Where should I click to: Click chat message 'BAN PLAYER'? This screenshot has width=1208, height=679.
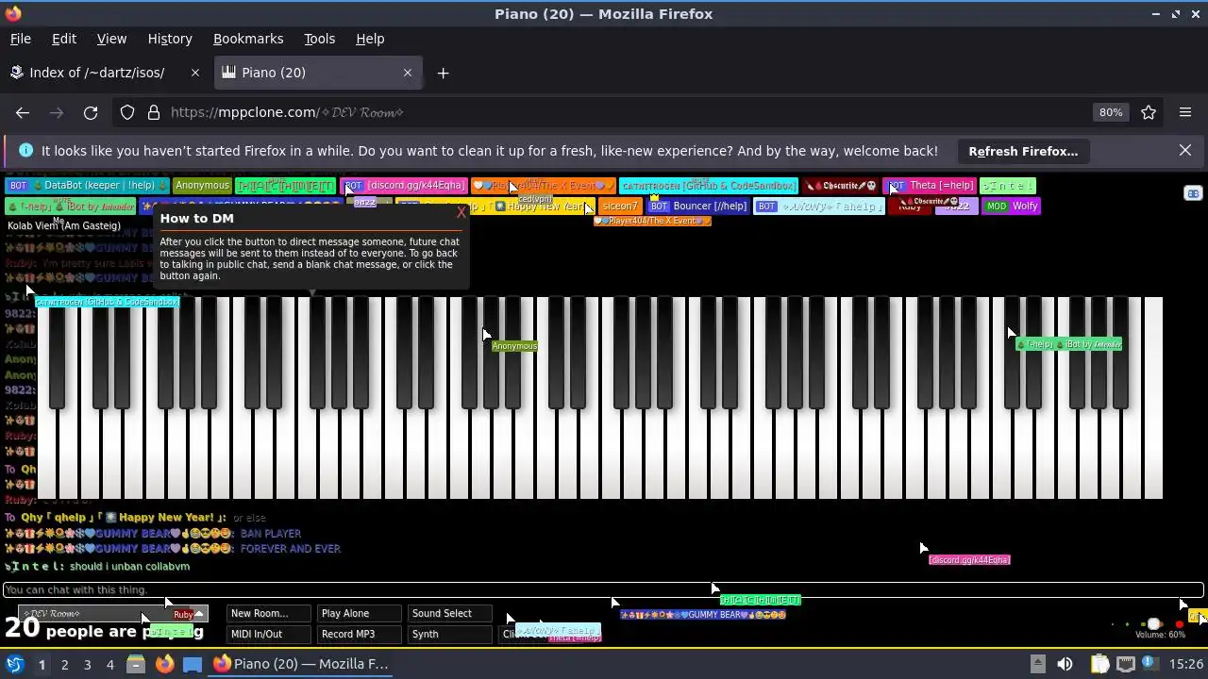(271, 534)
